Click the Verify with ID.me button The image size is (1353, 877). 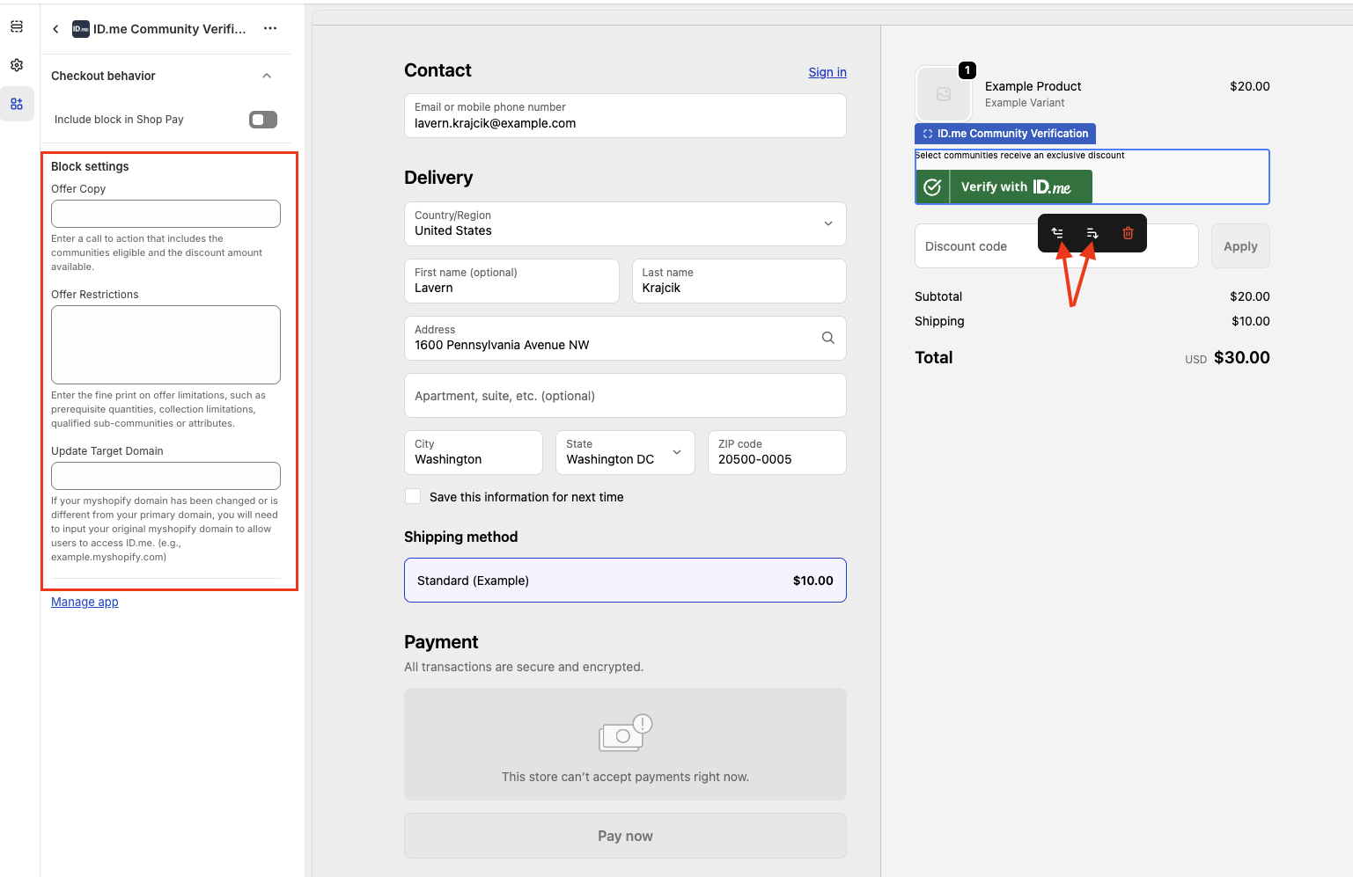1003,186
